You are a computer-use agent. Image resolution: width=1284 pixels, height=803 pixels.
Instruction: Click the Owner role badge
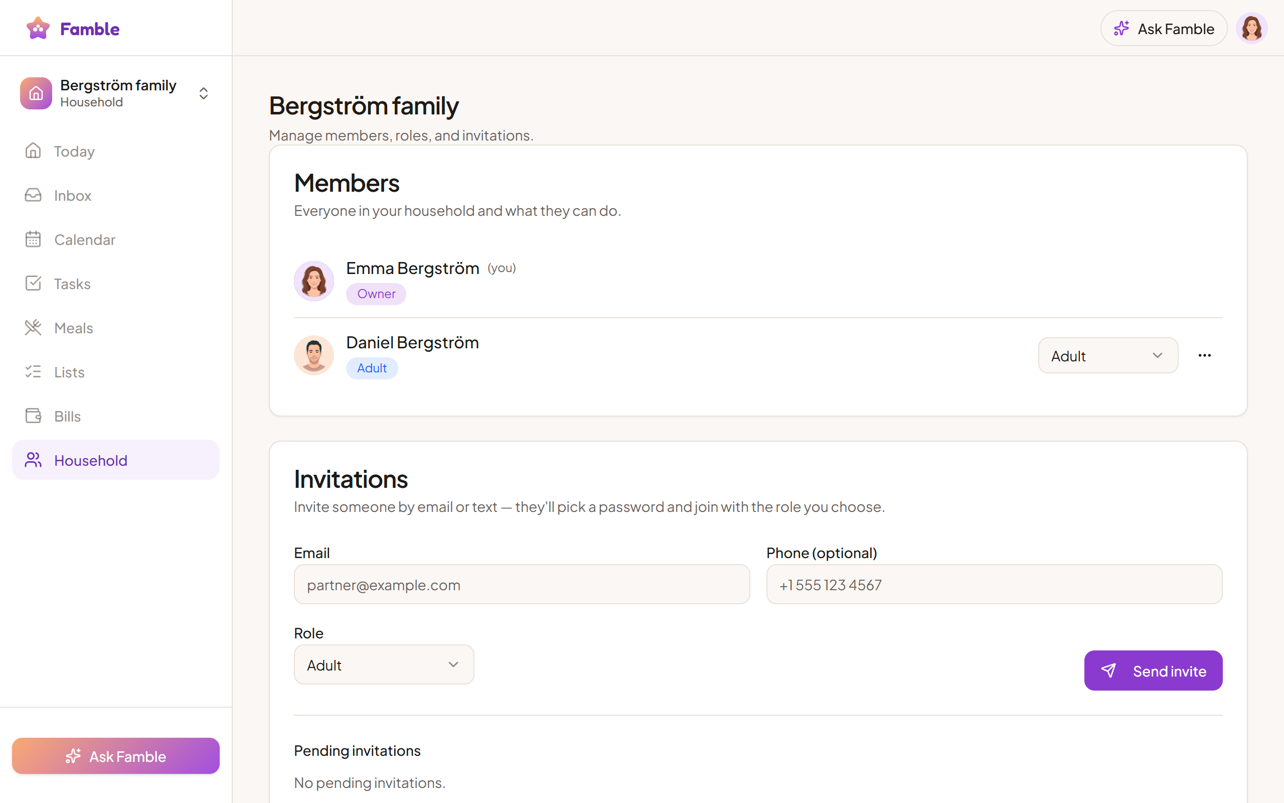(376, 294)
